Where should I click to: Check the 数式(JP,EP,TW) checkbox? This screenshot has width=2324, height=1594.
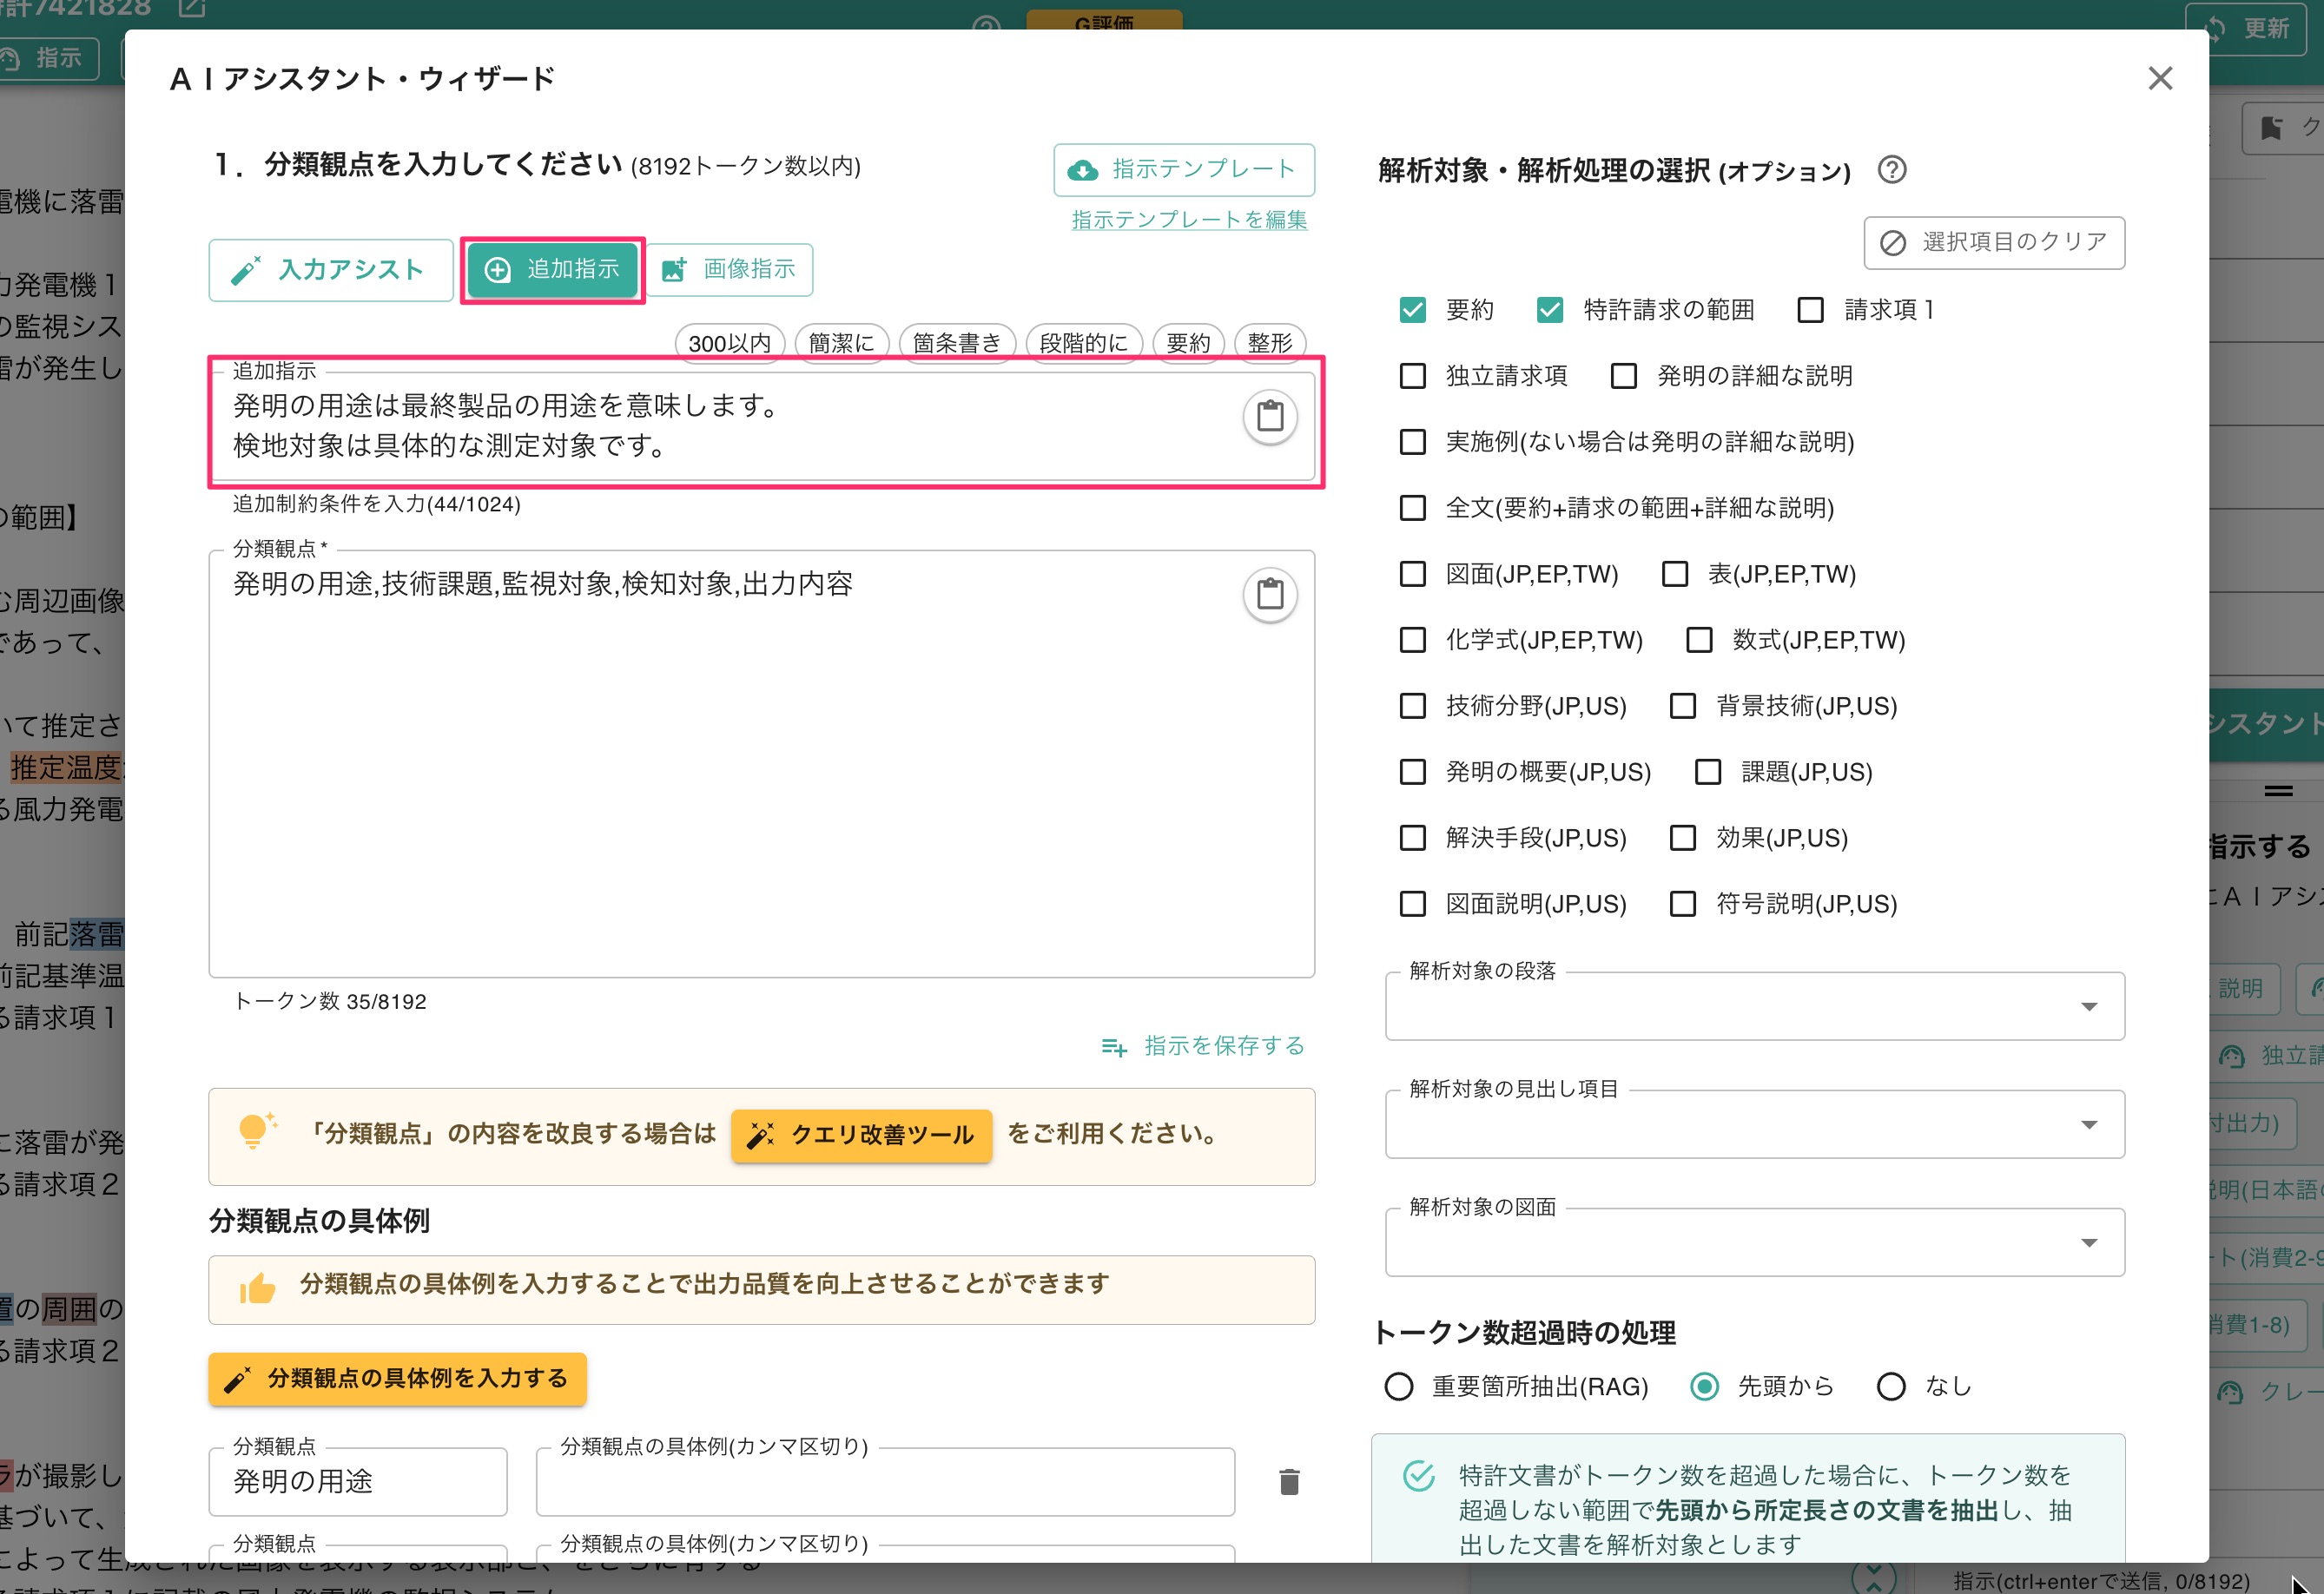tap(1699, 640)
